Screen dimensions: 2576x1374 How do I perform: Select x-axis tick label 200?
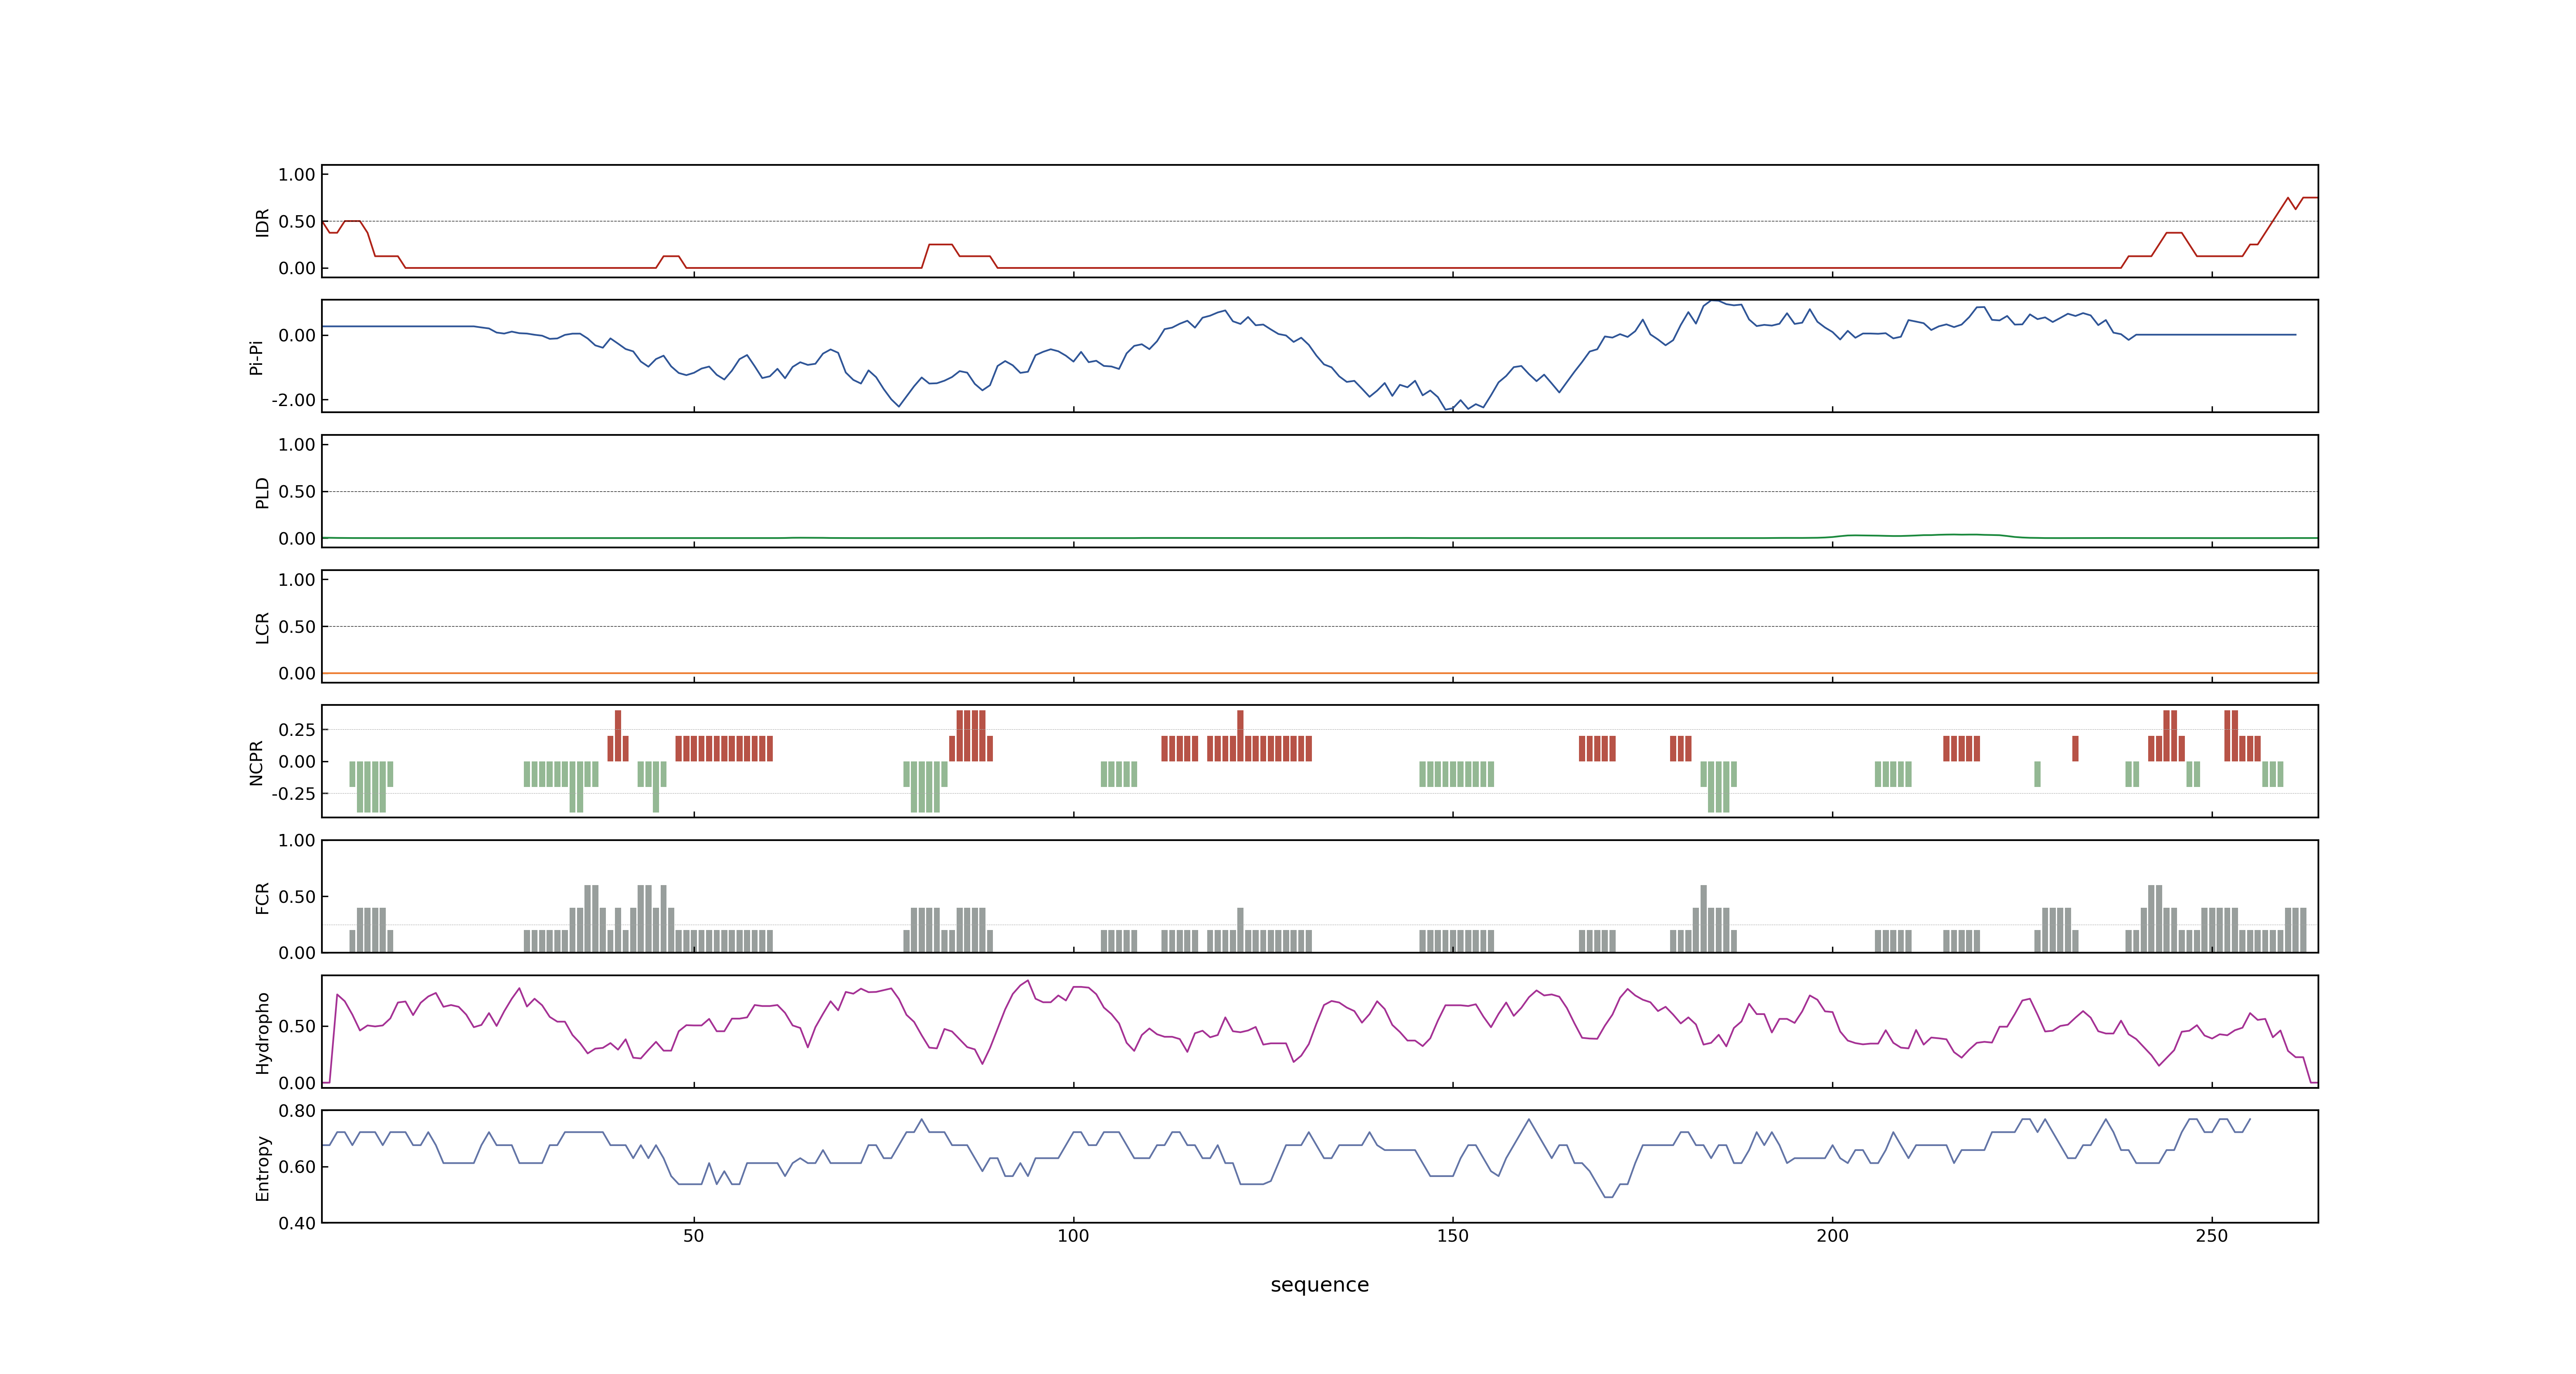click(x=1832, y=1236)
